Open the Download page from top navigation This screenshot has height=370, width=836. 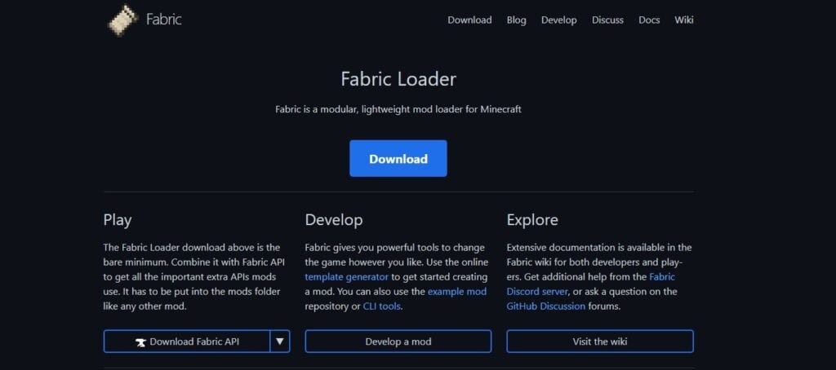[x=469, y=20]
